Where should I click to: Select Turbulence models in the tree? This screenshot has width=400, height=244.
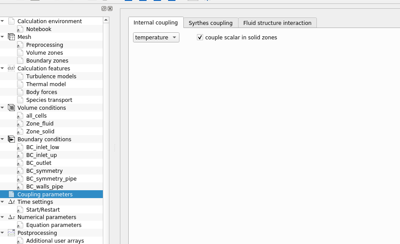coord(51,77)
